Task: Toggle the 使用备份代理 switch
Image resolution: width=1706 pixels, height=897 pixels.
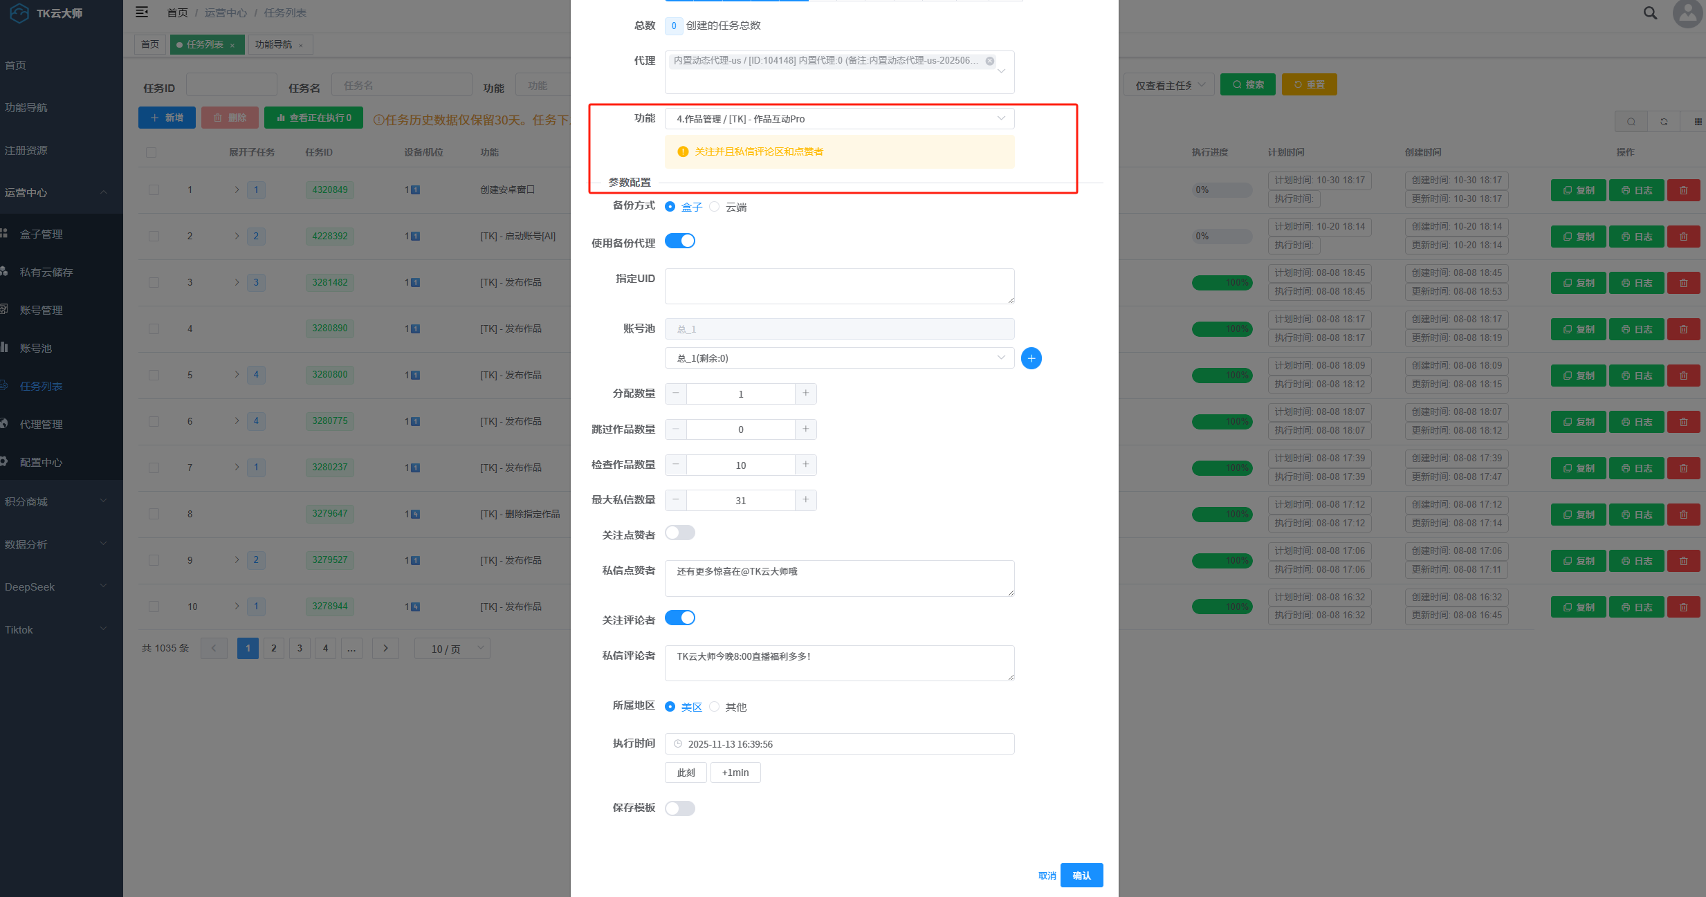Action: [x=679, y=241]
